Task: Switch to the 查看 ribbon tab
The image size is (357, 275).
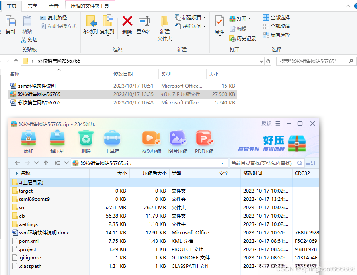Action: coord(54,6)
